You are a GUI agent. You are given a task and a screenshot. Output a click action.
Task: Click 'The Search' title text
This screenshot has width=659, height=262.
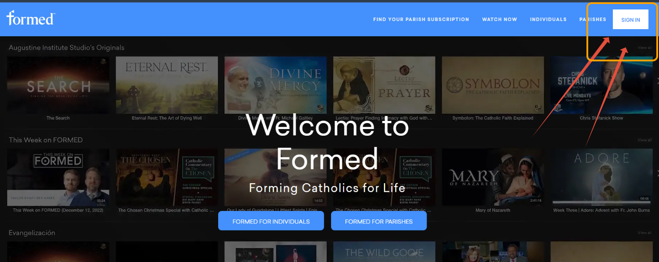click(58, 118)
